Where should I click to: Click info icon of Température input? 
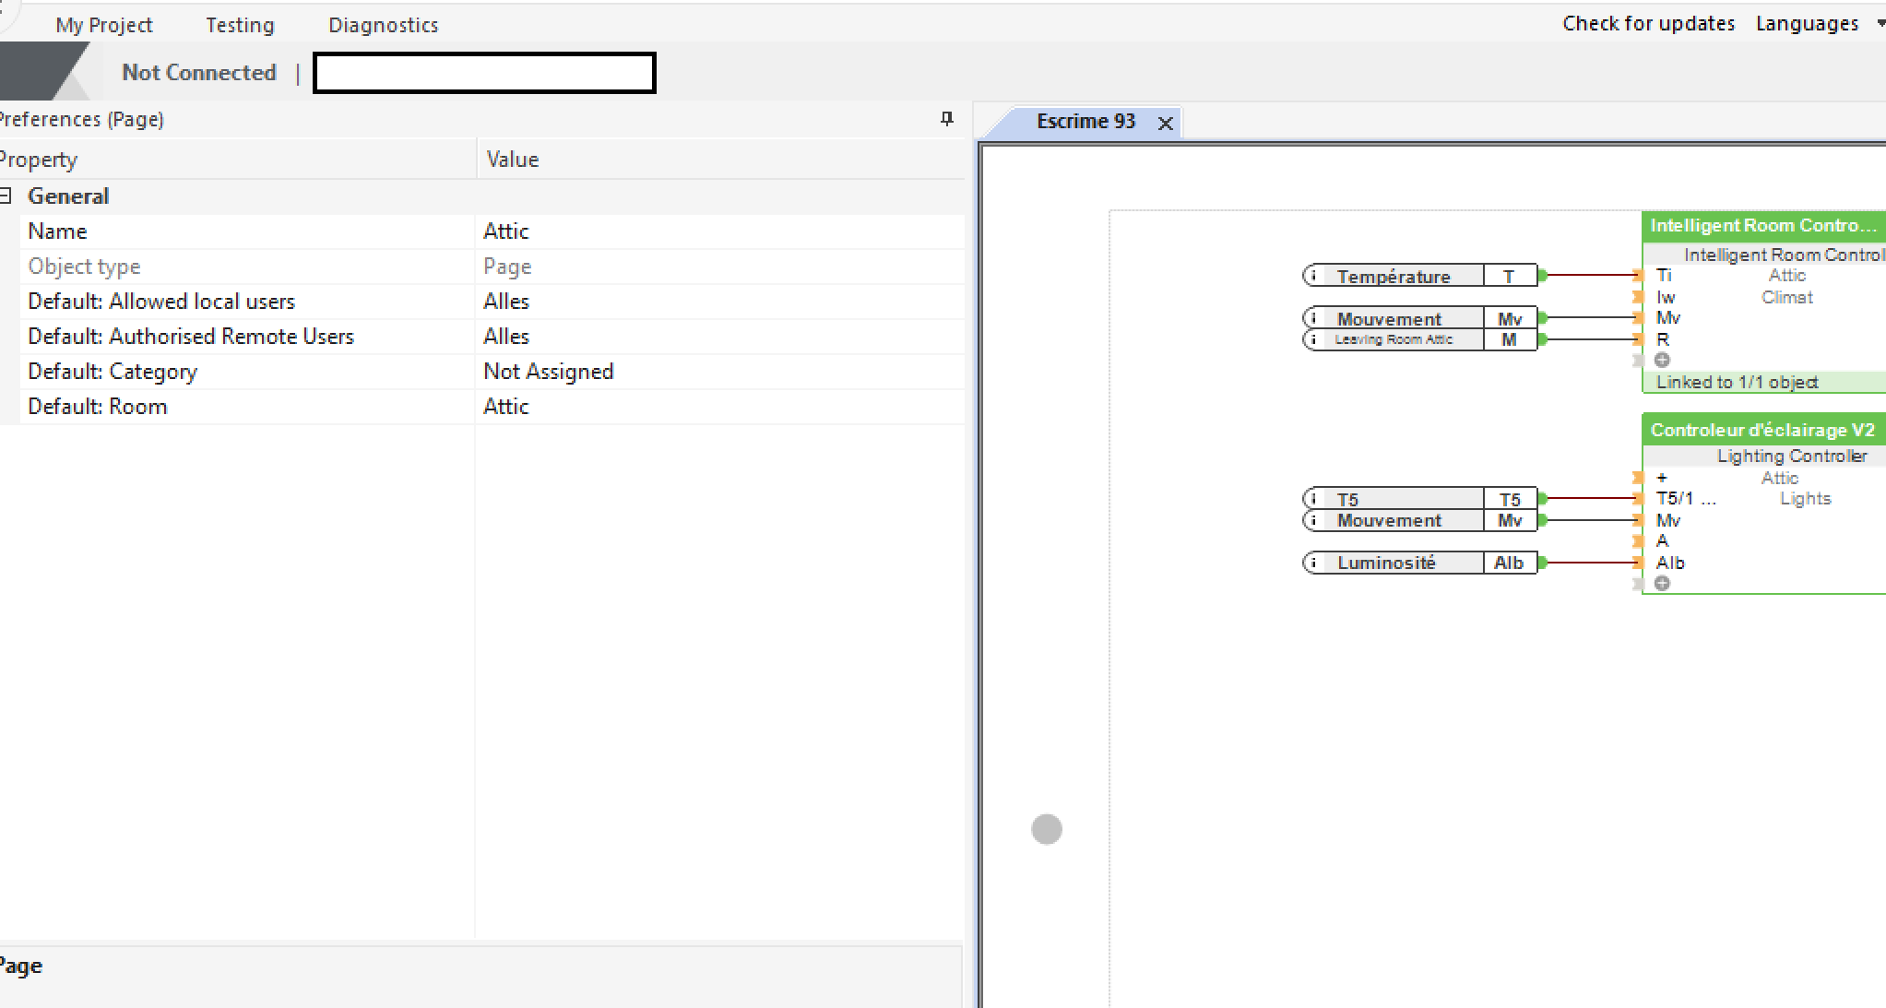click(1313, 276)
